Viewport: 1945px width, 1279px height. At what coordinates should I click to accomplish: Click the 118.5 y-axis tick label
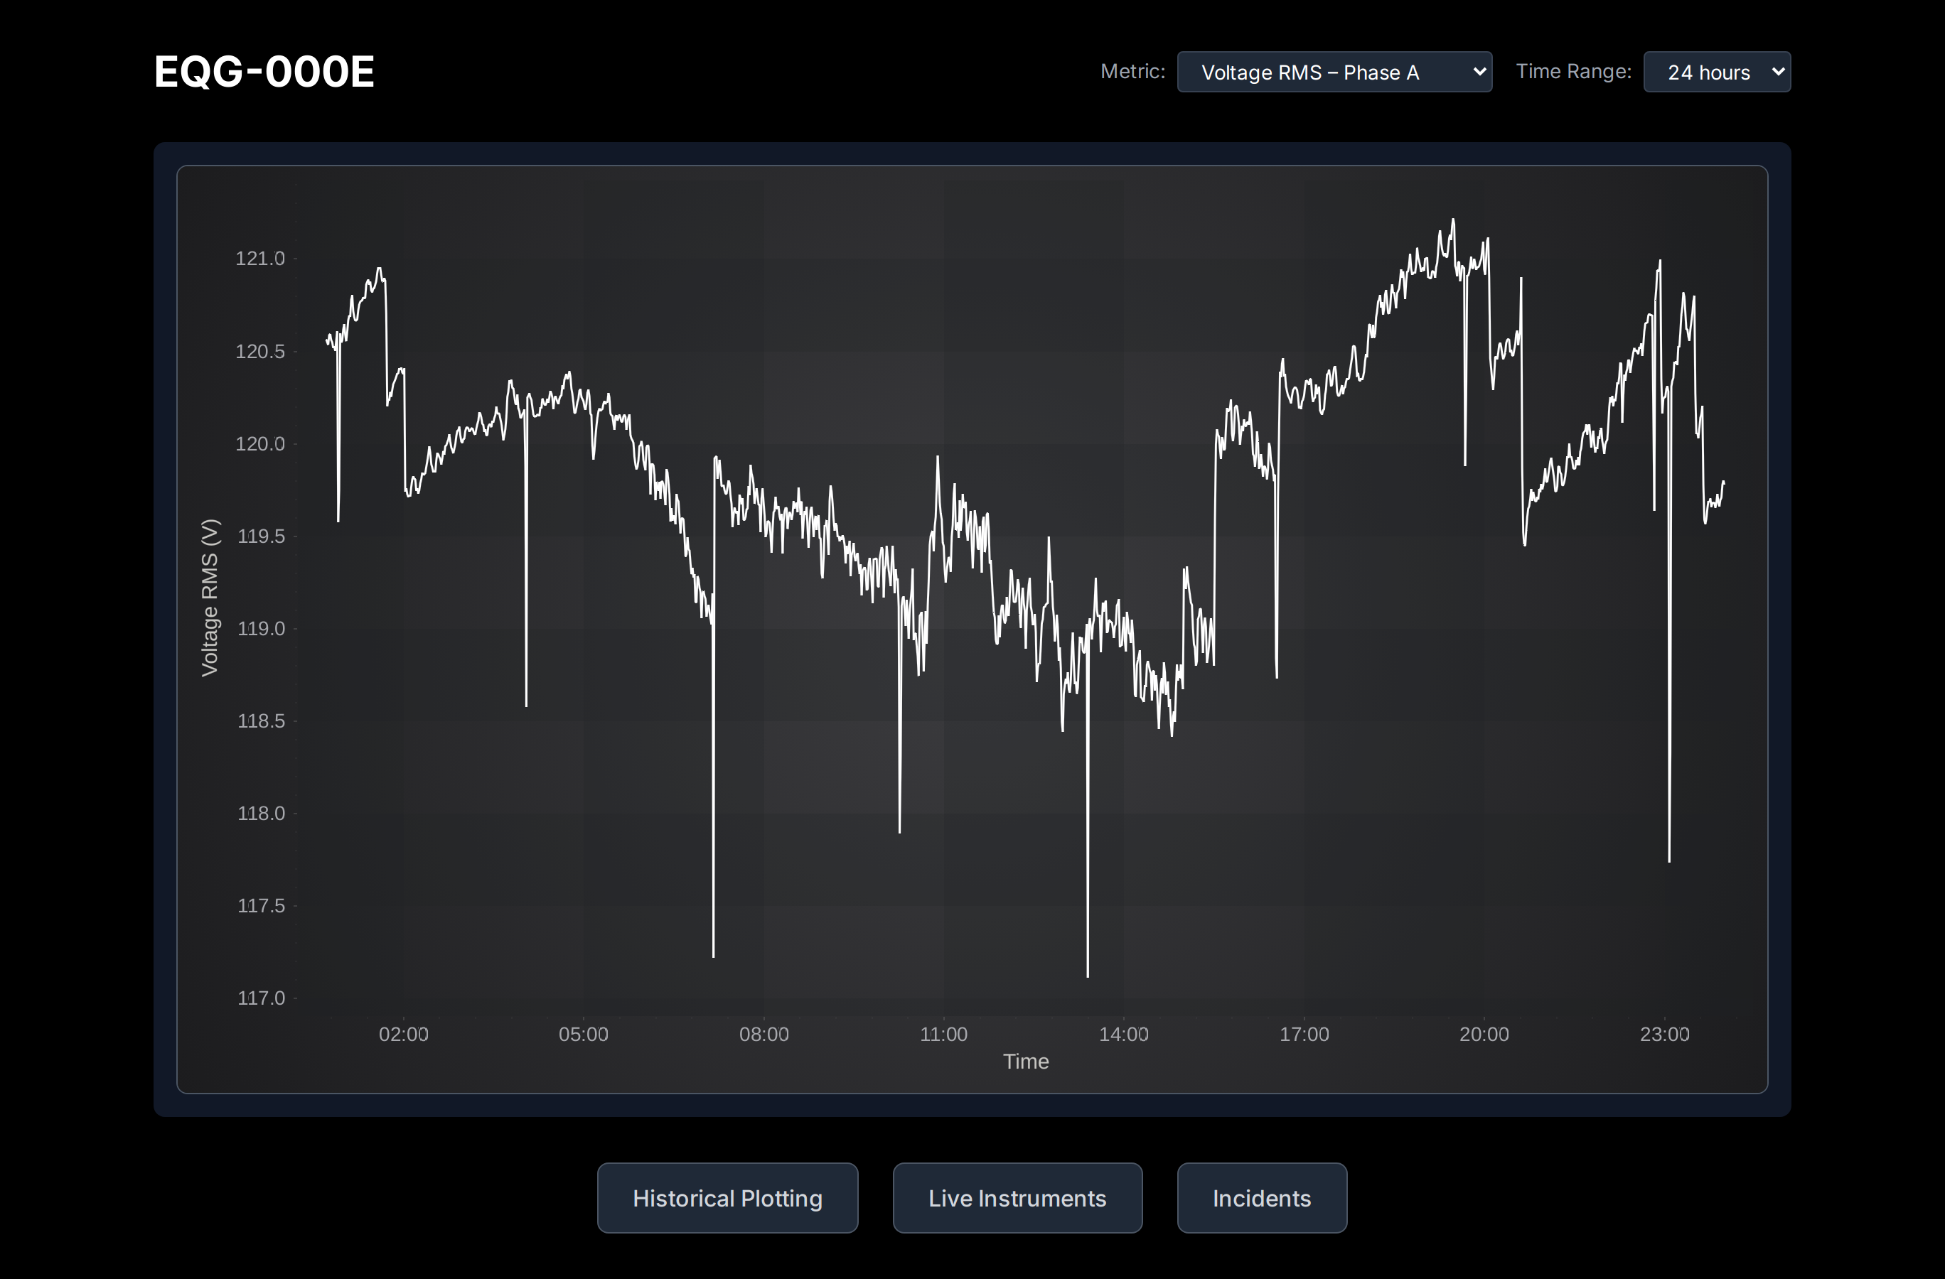(x=261, y=721)
